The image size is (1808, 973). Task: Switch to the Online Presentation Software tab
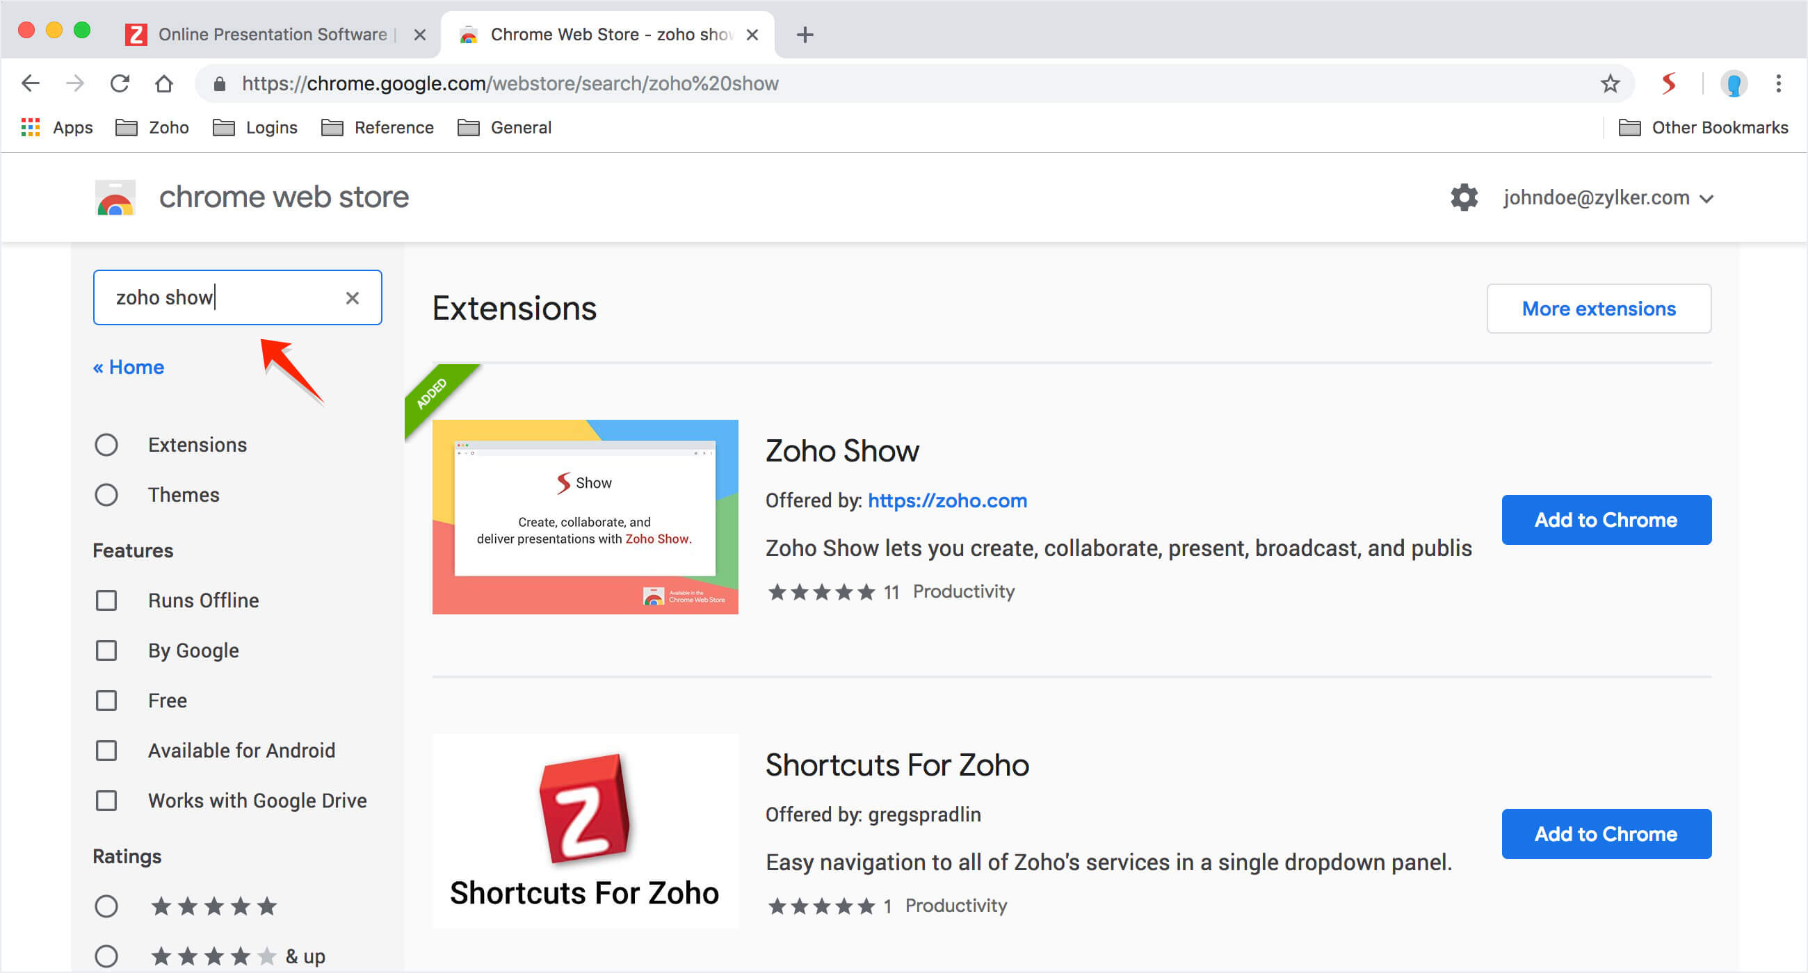tap(273, 34)
